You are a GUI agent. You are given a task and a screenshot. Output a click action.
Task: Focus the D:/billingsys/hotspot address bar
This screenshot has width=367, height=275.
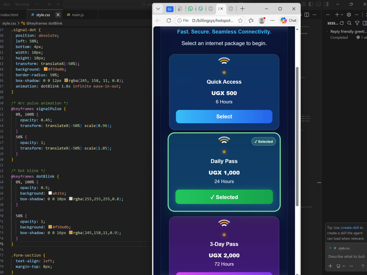(x=212, y=21)
